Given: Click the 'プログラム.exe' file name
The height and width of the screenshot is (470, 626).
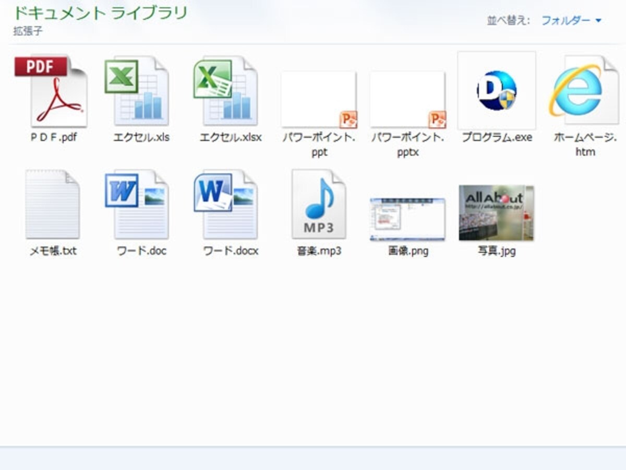Looking at the screenshot, I should coord(497,138).
